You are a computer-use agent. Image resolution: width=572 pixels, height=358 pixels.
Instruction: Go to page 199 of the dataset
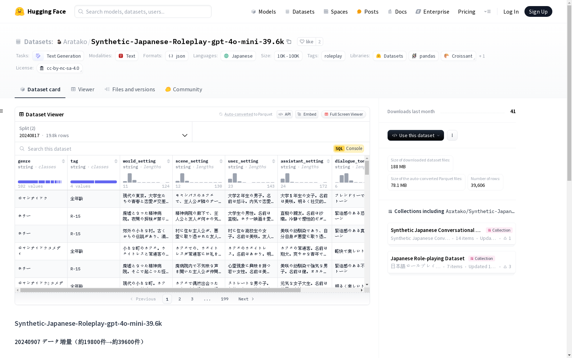225,299
